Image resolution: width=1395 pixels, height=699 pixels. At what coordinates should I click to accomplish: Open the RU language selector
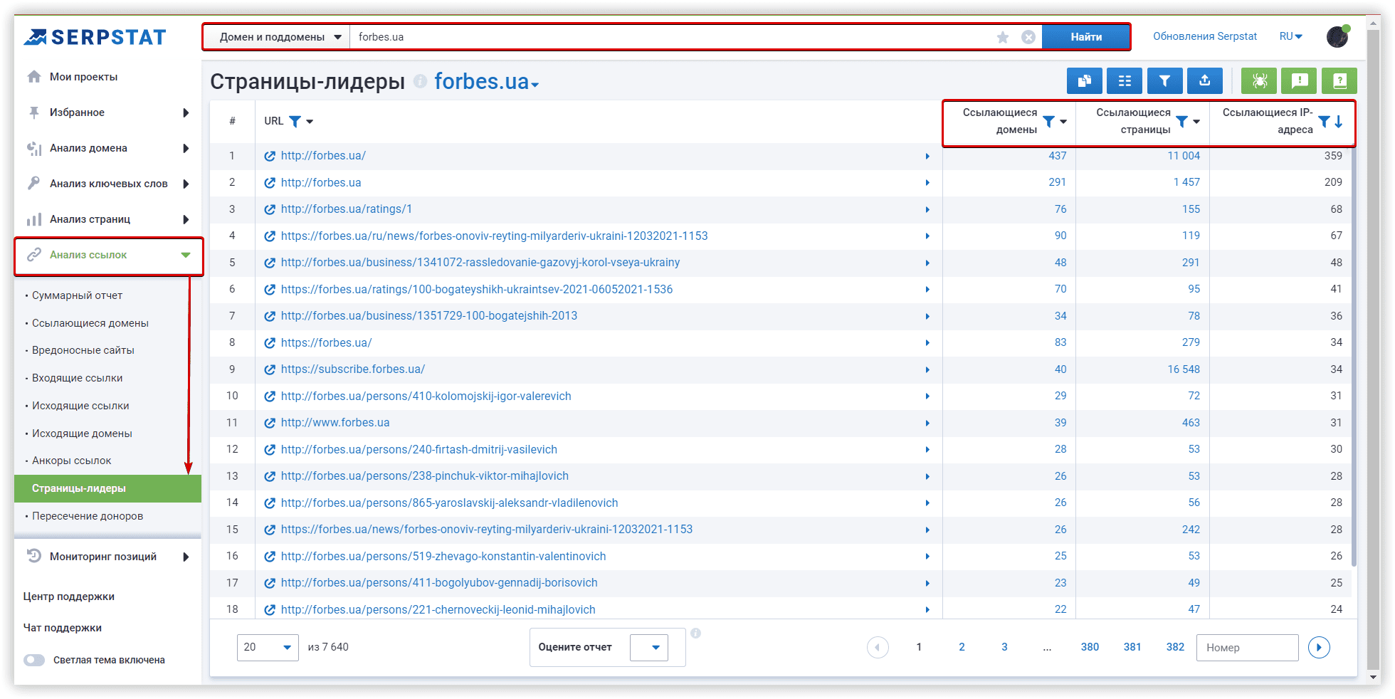[x=1290, y=36]
